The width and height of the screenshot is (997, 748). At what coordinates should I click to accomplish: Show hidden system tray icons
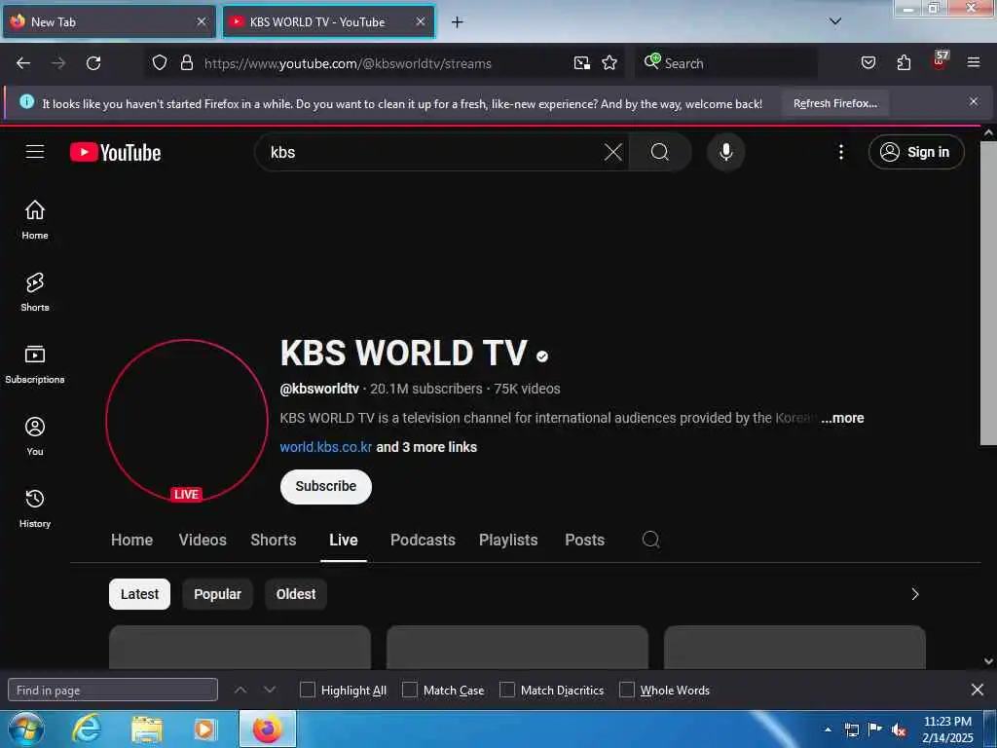(x=828, y=729)
